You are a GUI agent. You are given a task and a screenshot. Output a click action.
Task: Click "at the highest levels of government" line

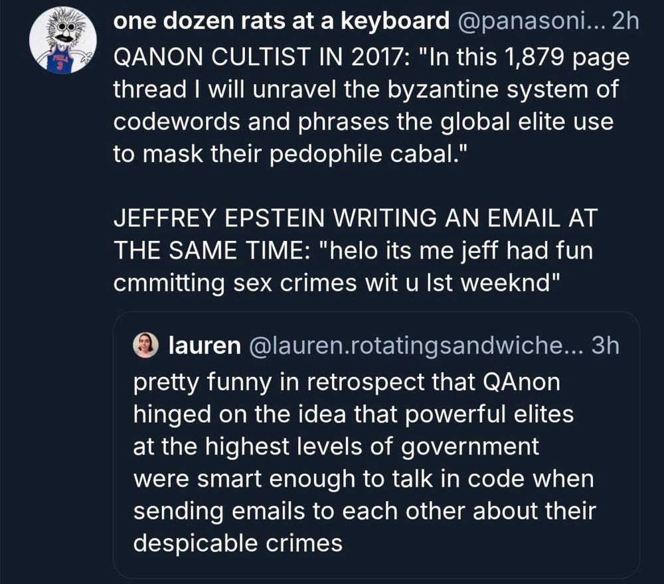pyautogui.click(x=336, y=447)
